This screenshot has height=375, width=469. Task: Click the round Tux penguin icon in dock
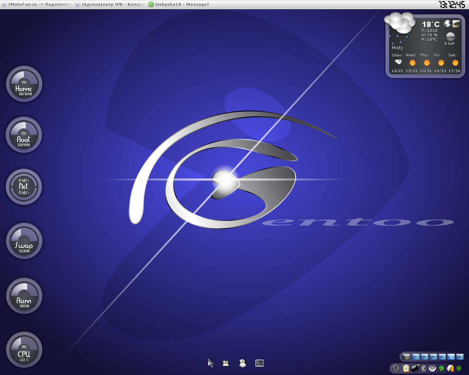pyautogui.click(x=243, y=363)
